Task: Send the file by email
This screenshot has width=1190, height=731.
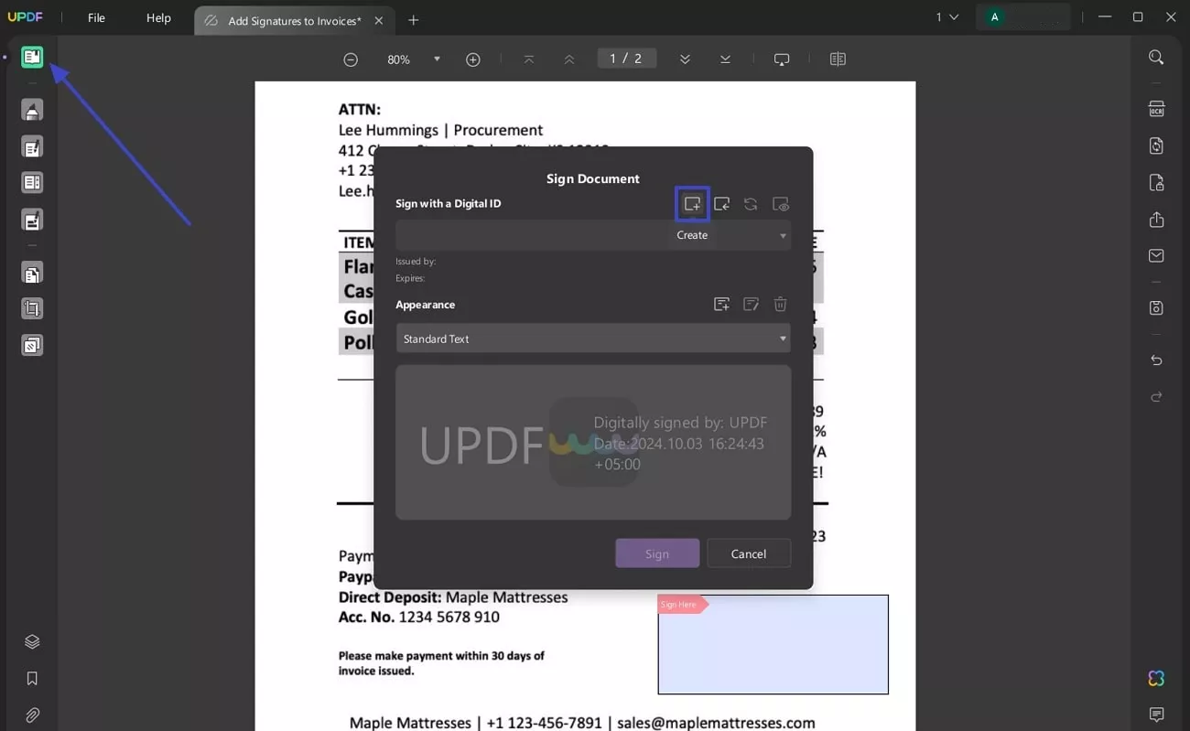Action: coord(1156,256)
